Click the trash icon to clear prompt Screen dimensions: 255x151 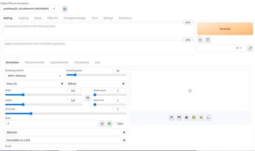tap(208, 40)
